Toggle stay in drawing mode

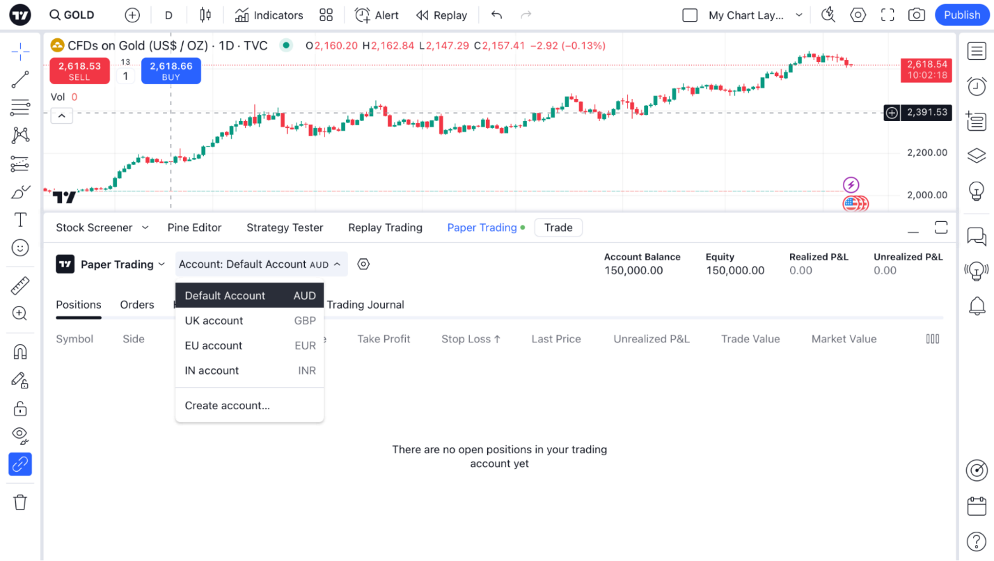(20, 380)
